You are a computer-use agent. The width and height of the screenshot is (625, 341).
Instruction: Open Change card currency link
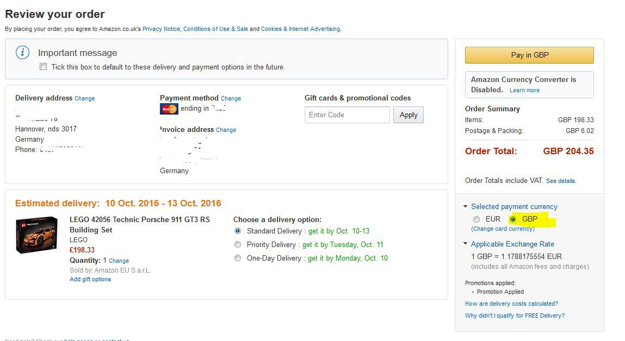tap(503, 229)
